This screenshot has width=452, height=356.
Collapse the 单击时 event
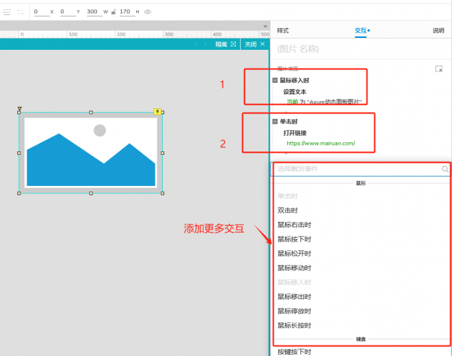tap(275, 122)
